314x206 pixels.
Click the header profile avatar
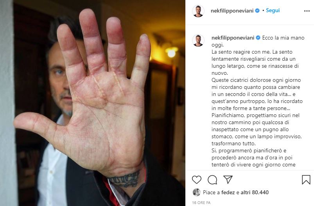[198, 11]
